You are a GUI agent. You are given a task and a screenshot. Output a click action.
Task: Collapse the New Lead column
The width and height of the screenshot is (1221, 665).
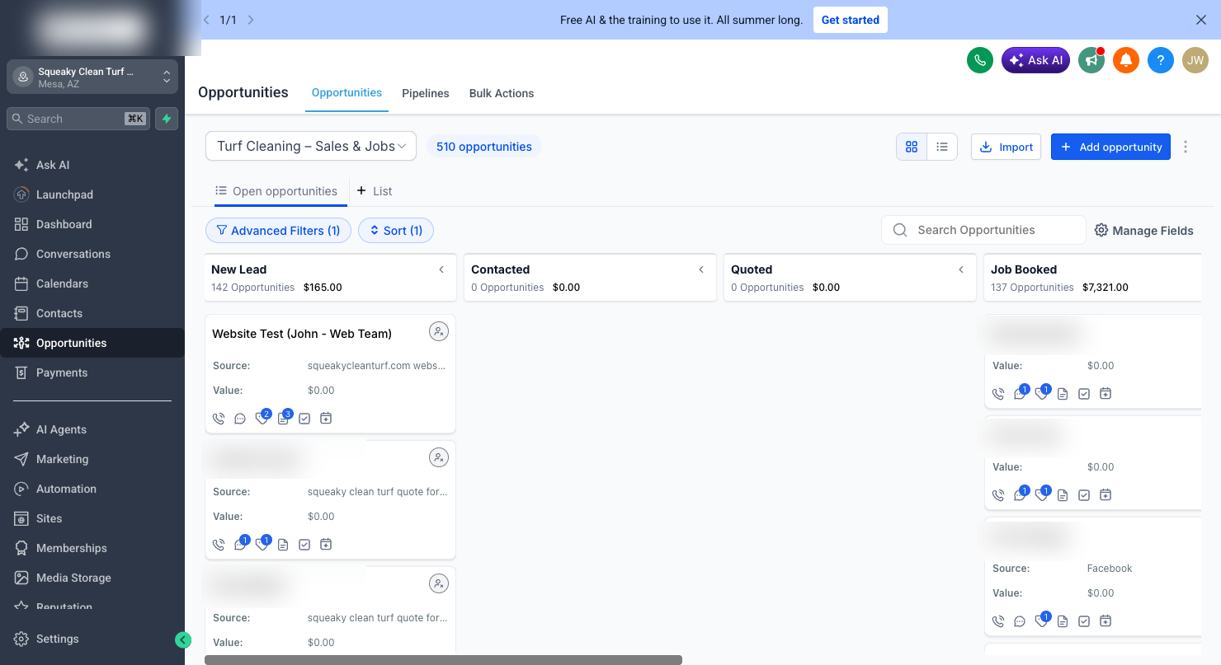(x=441, y=269)
